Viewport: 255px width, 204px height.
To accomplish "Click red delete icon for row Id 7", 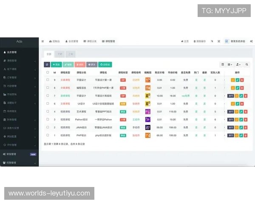I will coord(246,96).
